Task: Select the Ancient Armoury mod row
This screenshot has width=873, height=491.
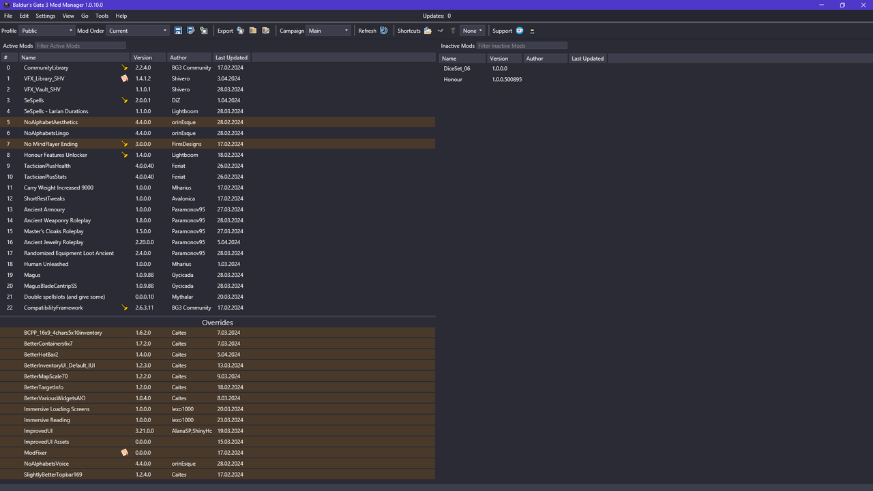Action: pyautogui.click(x=218, y=209)
